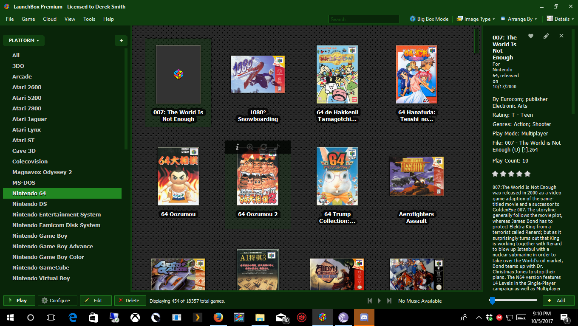Viewport: 578px width, 326px height.
Task: Add a platform with the plus button
Action: click(x=121, y=40)
